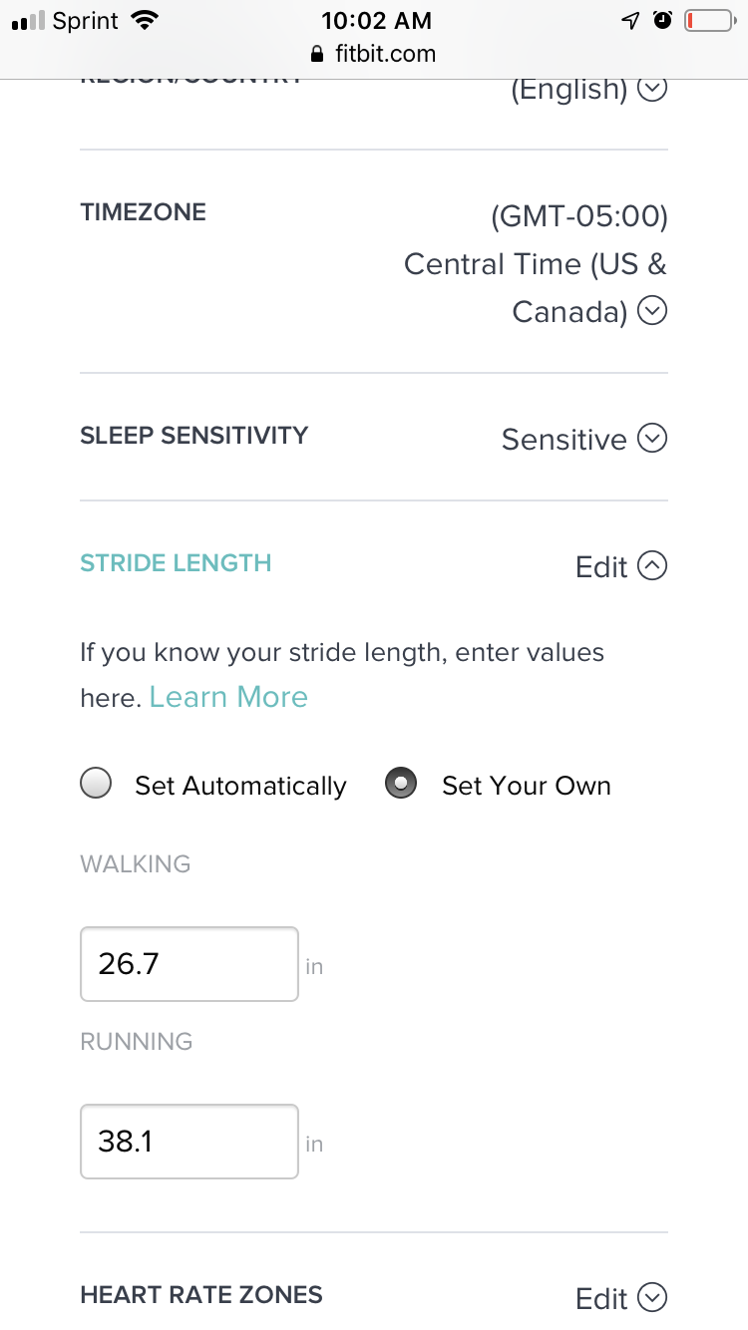The height and width of the screenshot is (1330, 748).
Task: Collapse the Stride Length section chevron
Action: 652,566
